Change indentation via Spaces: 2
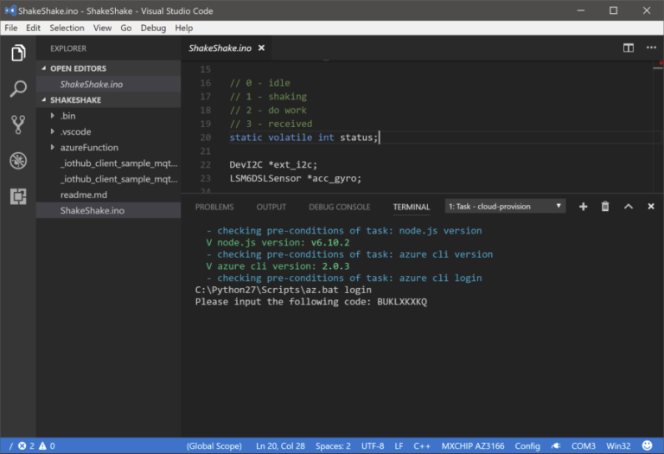 [333, 446]
